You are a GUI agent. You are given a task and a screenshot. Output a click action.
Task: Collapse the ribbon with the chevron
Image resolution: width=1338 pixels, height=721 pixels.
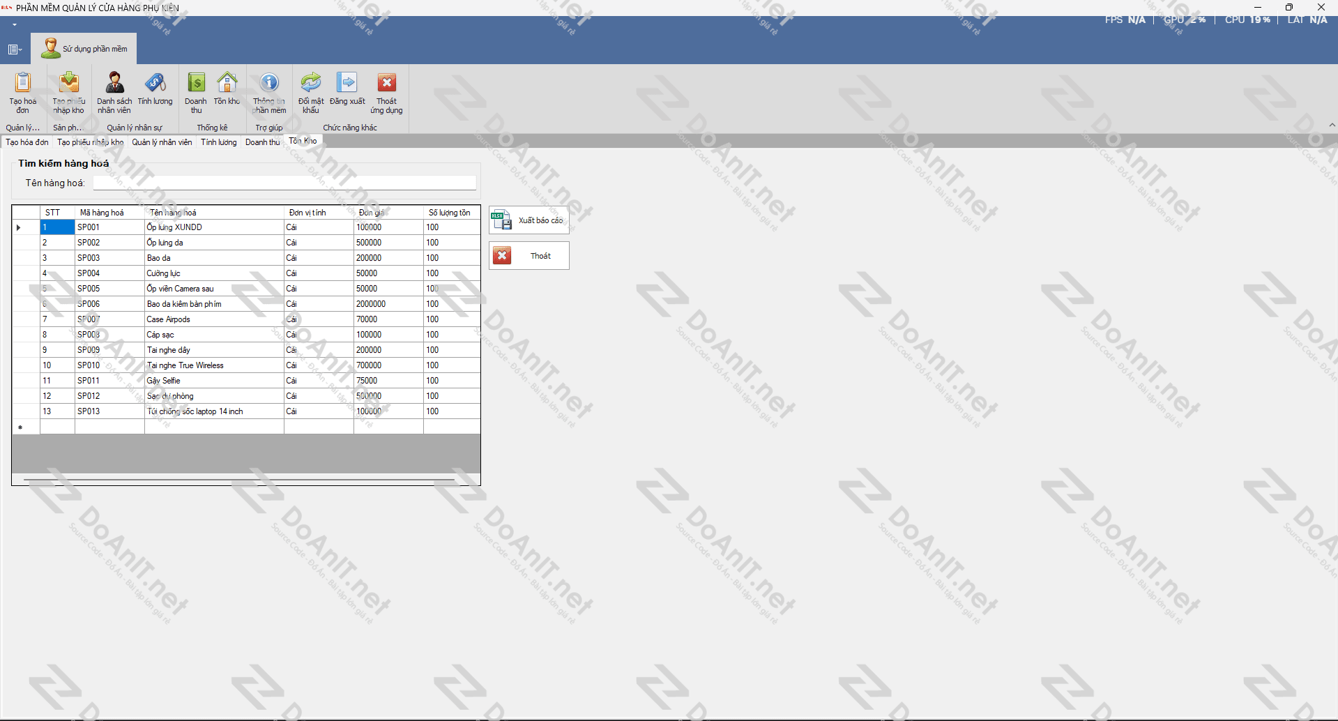pyautogui.click(x=1332, y=125)
